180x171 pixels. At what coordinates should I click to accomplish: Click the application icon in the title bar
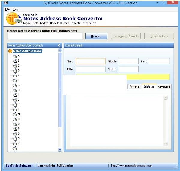(x=6, y=3)
